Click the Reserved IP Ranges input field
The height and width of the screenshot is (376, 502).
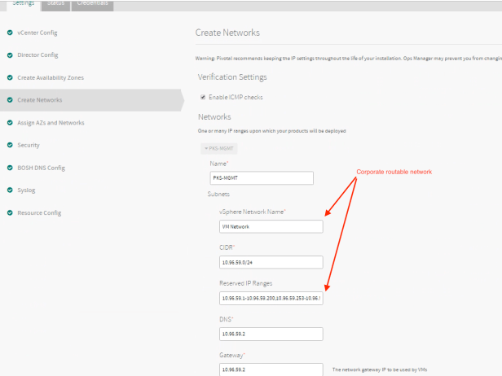pos(271,298)
